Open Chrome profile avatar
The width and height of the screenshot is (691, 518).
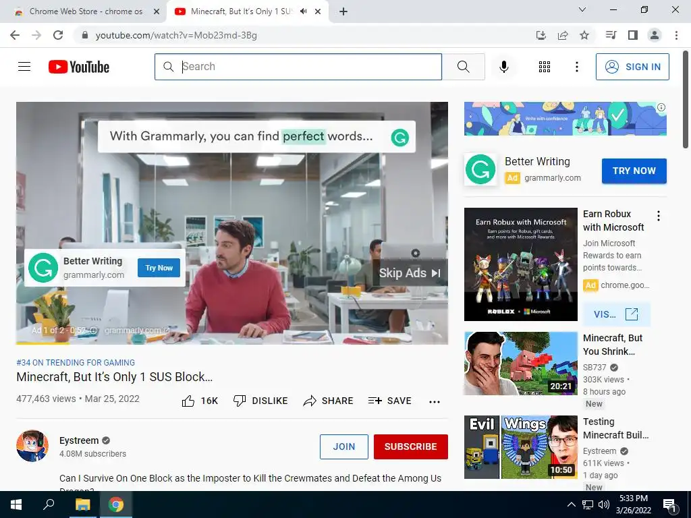[x=655, y=35]
